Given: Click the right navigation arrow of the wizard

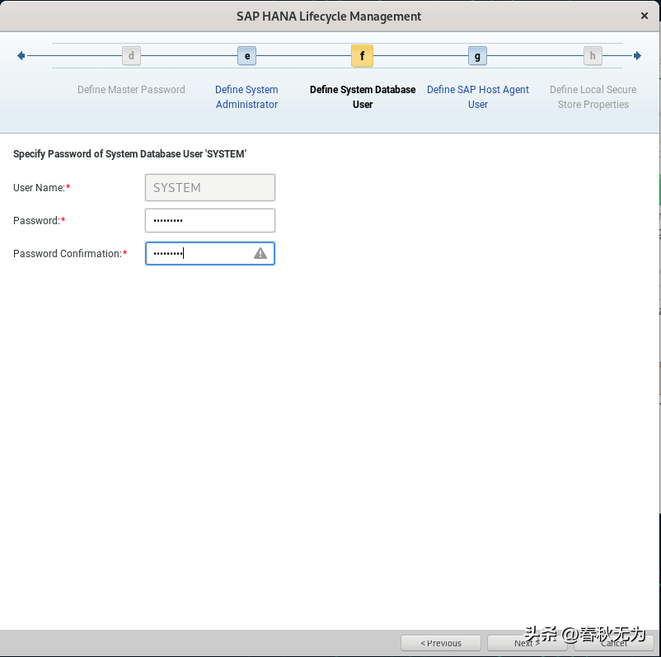Looking at the screenshot, I should point(637,55).
